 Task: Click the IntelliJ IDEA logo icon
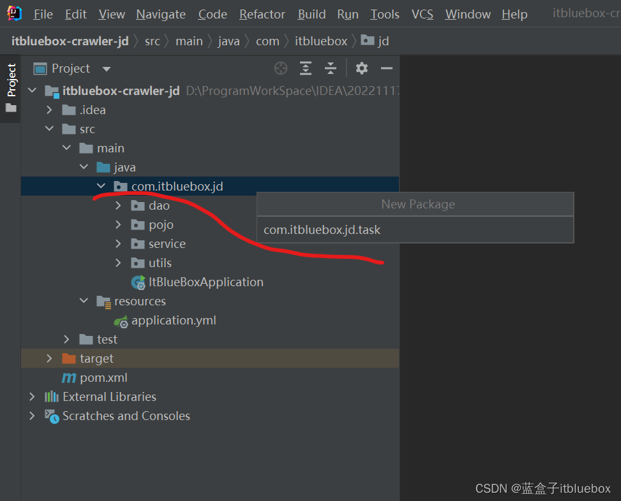click(14, 14)
